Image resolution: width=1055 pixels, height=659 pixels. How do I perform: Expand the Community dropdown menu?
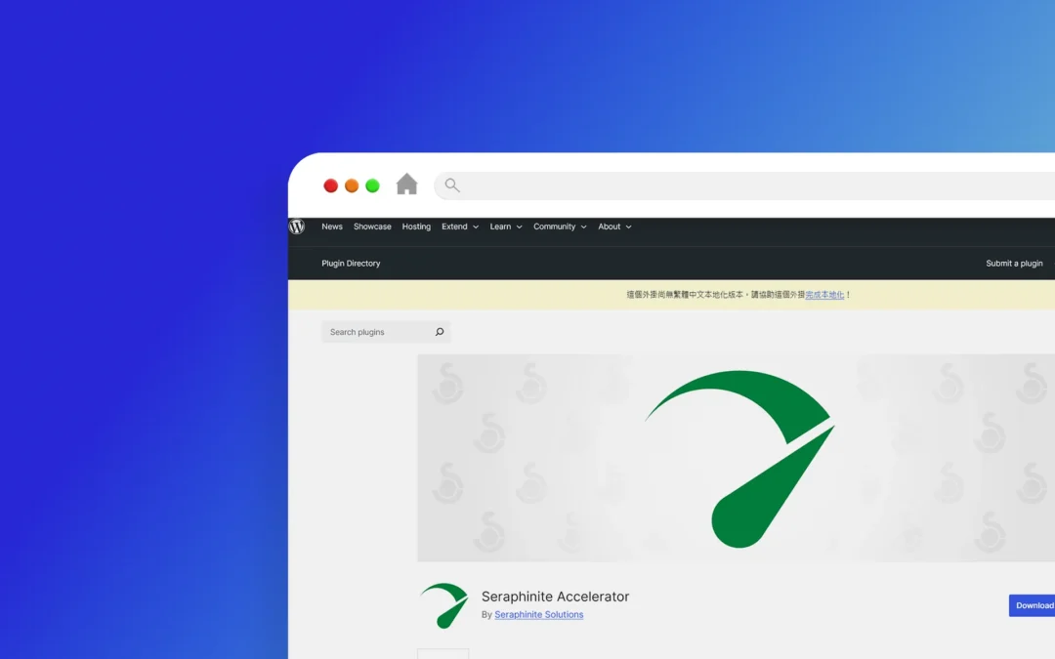point(560,227)
